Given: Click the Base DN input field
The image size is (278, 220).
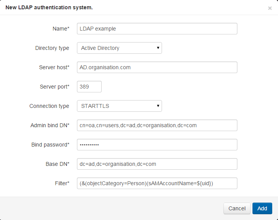Looking at the screenshot, I should pyautogui.click(x=157, y=164).
